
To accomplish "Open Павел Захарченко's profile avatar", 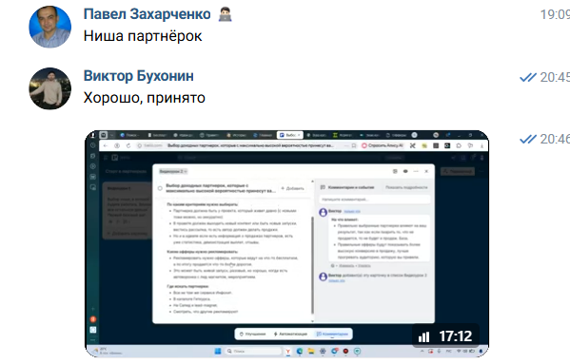I will (x=49, y=27).
